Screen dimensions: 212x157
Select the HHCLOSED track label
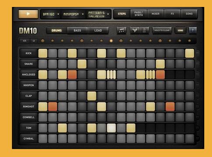coord(28,75)
